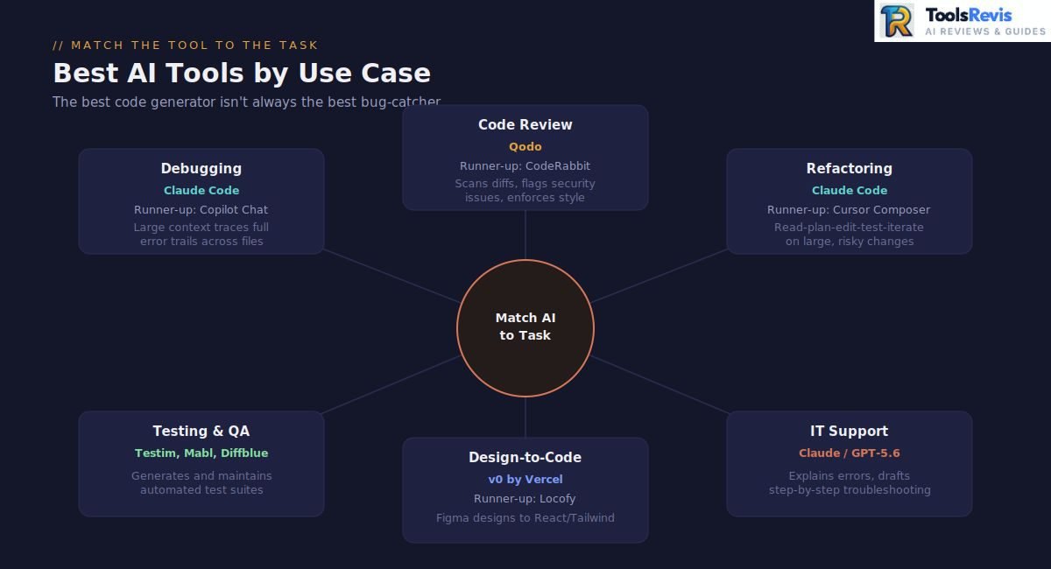This screenshot has width=1051, height=569.
Task: Click the 'Match AI to Task' center circle
Action: point(525,328)
